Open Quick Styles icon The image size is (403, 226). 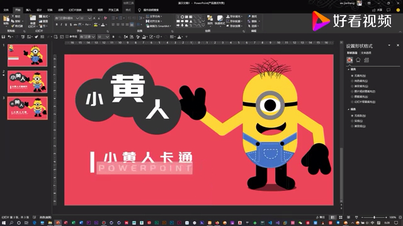tap(220, 18)
